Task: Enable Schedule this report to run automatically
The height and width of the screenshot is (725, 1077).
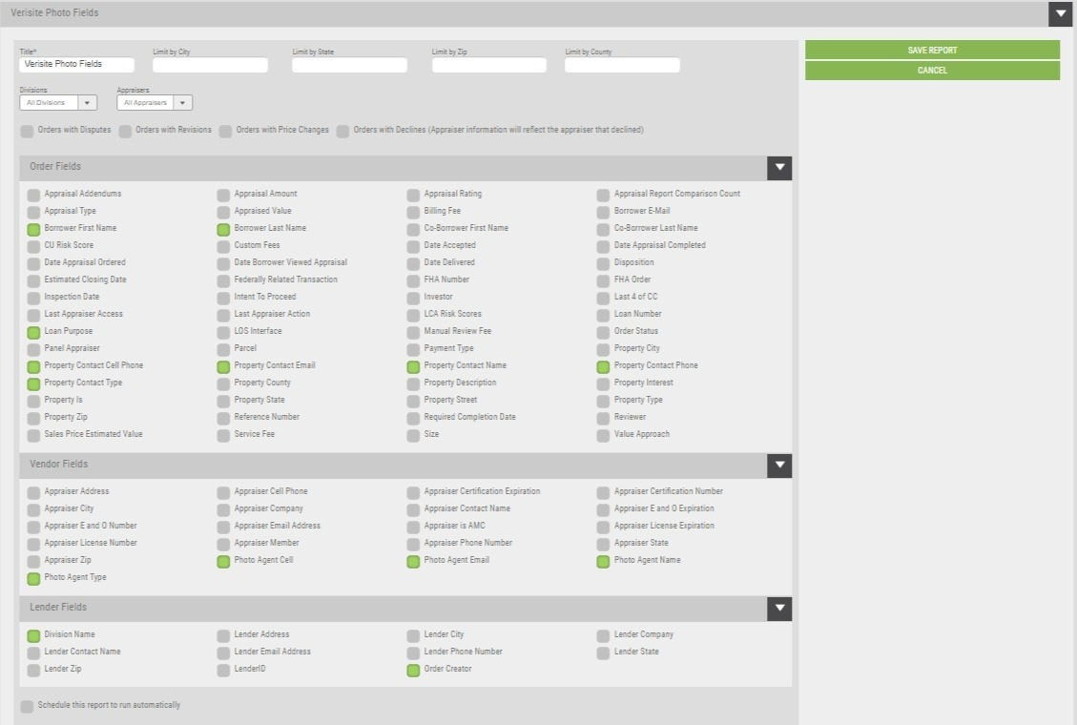Action: [x=27, y=707]
